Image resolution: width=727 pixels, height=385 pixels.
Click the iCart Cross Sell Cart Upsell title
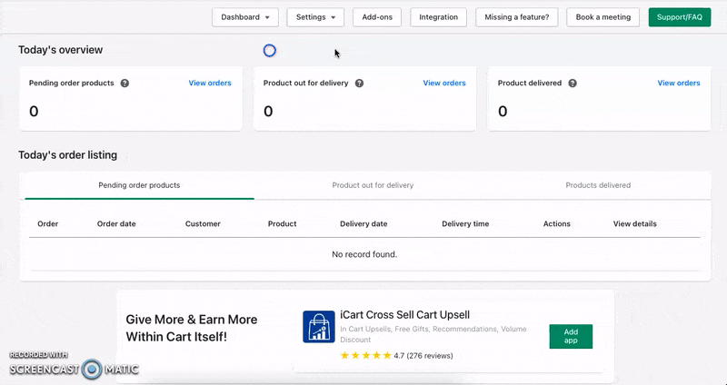404,315
